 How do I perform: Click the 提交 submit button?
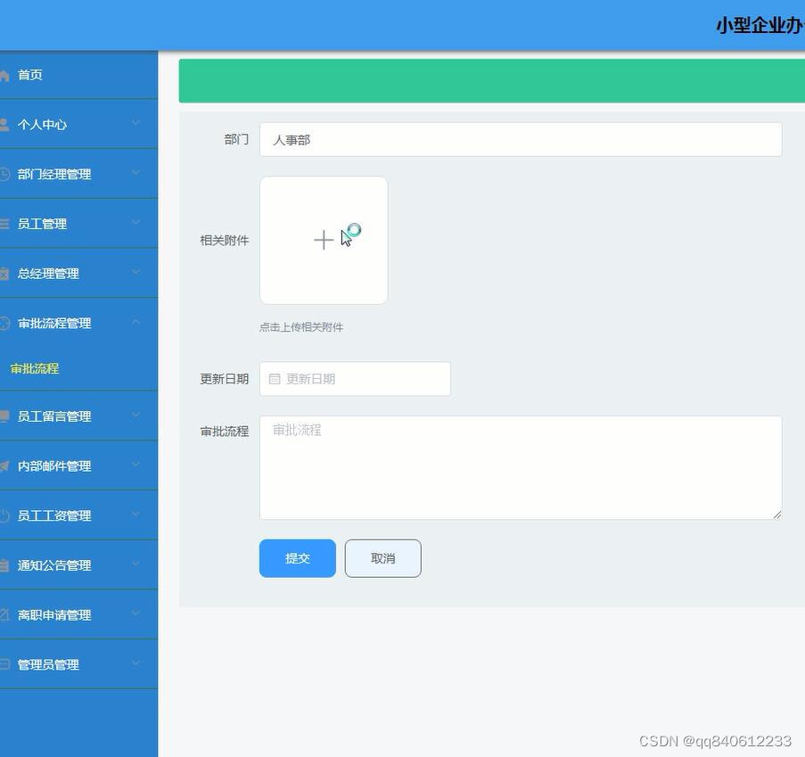coord(297,558)
